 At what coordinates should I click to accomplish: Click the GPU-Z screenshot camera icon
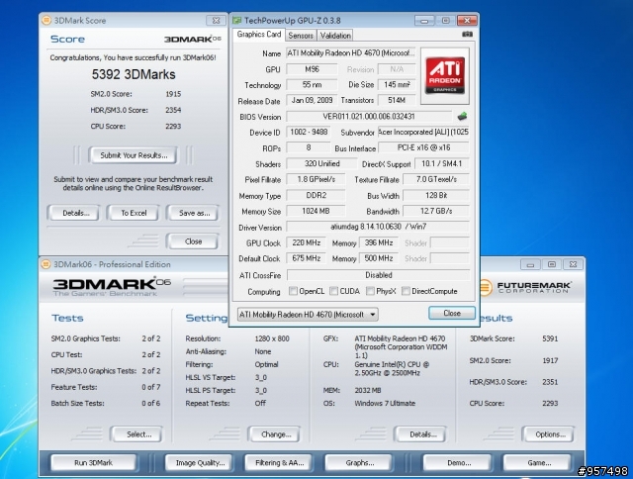click(467, 35)
